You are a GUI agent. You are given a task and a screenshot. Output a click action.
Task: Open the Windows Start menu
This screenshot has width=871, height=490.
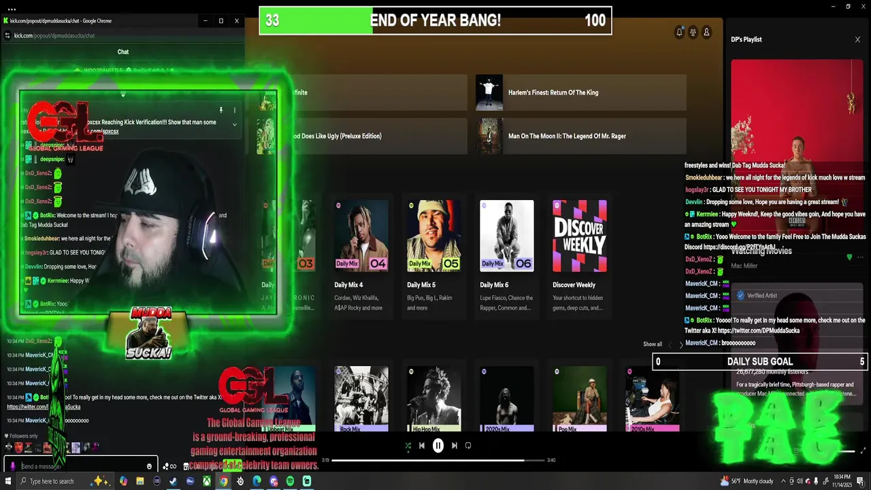click(7, 481)
